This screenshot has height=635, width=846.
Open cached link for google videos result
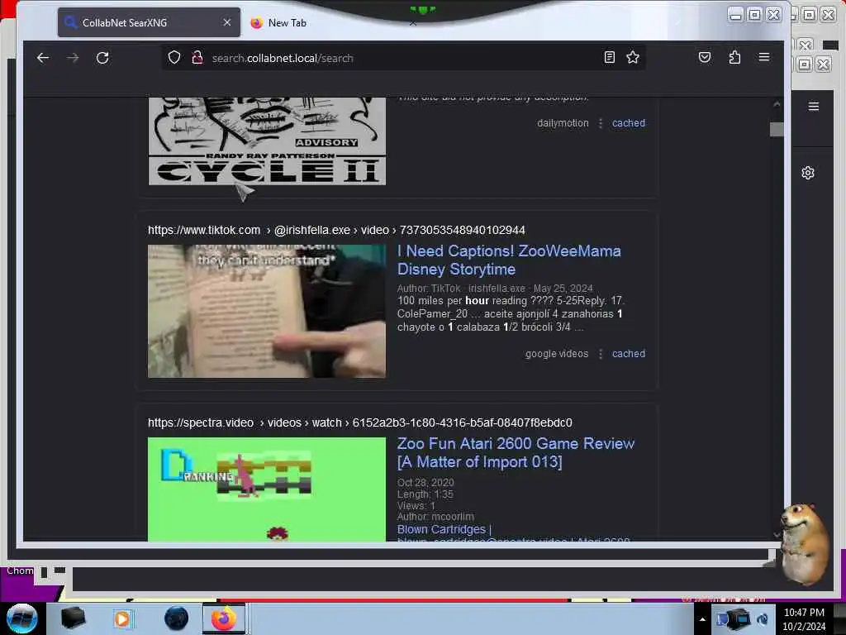pos(629,354)
